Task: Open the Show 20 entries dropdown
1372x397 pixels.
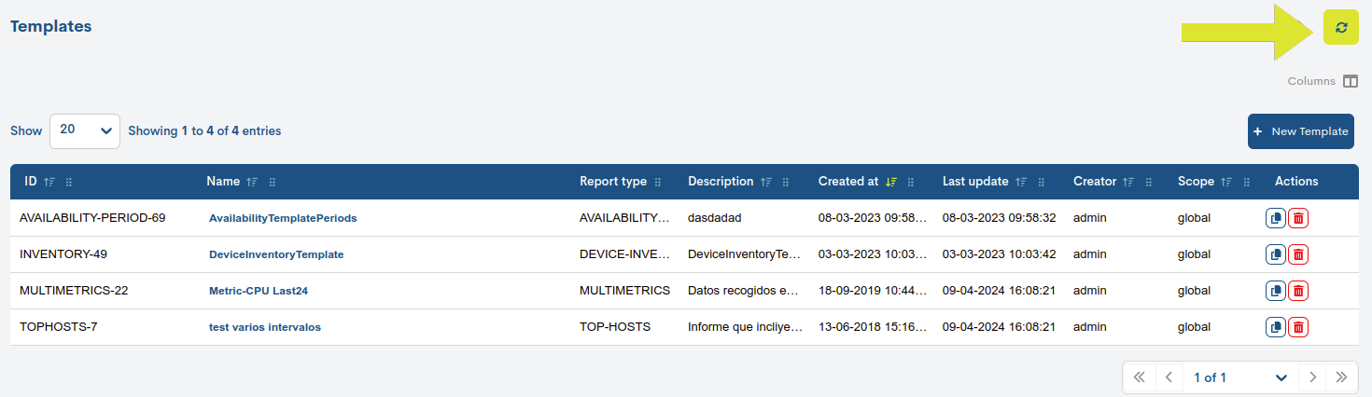Action: click(85, 130)
